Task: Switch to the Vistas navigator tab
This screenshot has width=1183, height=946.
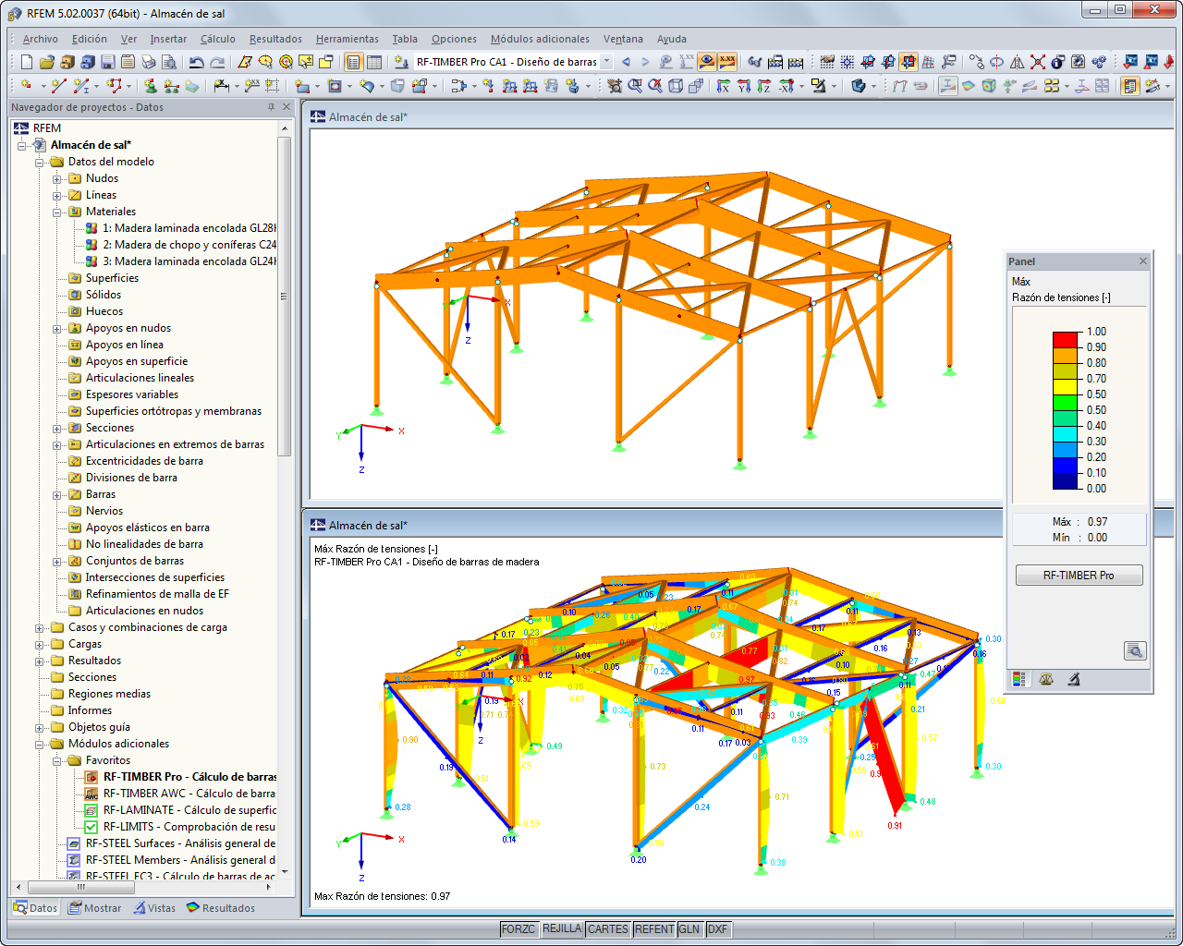Action: (x=153, y=908)
